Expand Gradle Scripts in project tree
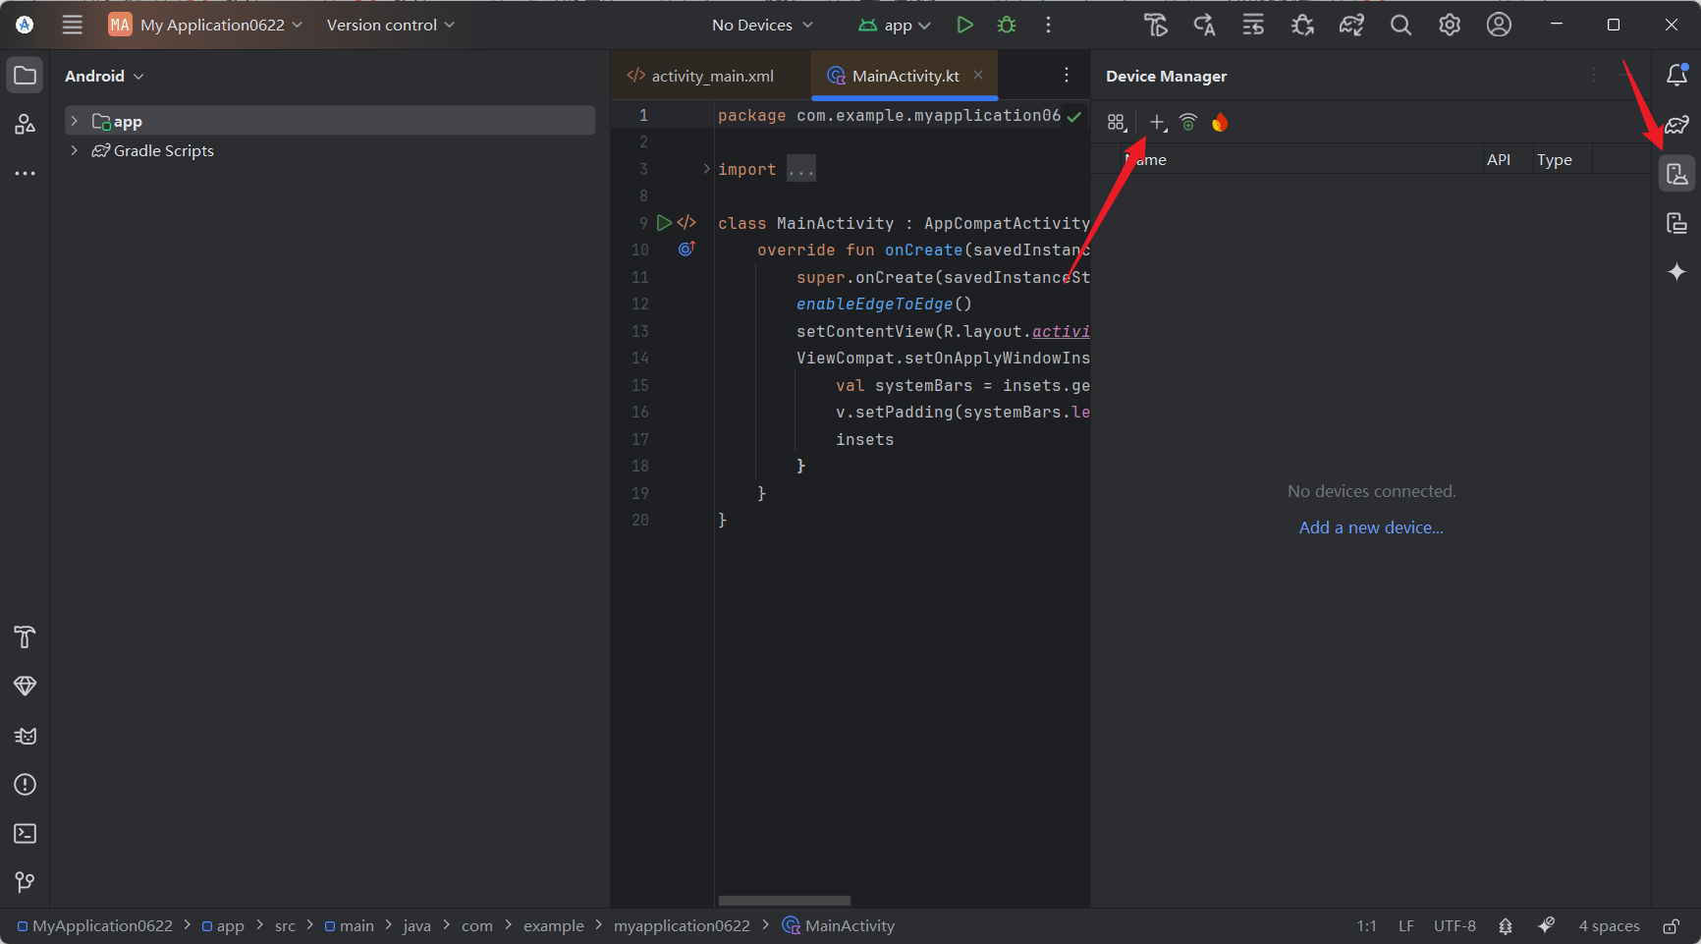 [75, 150]
